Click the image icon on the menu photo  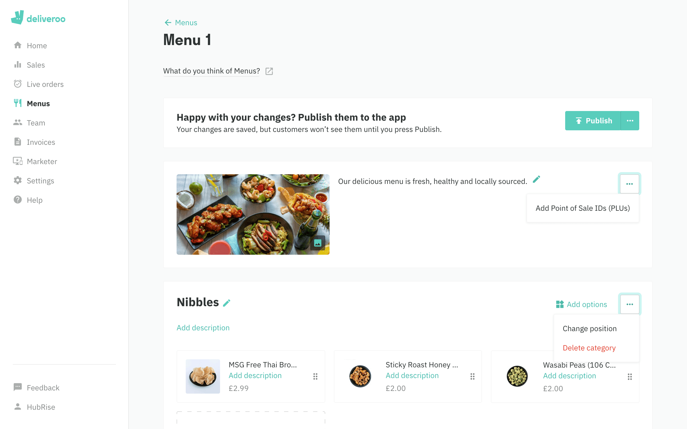[x=318, y=243]
